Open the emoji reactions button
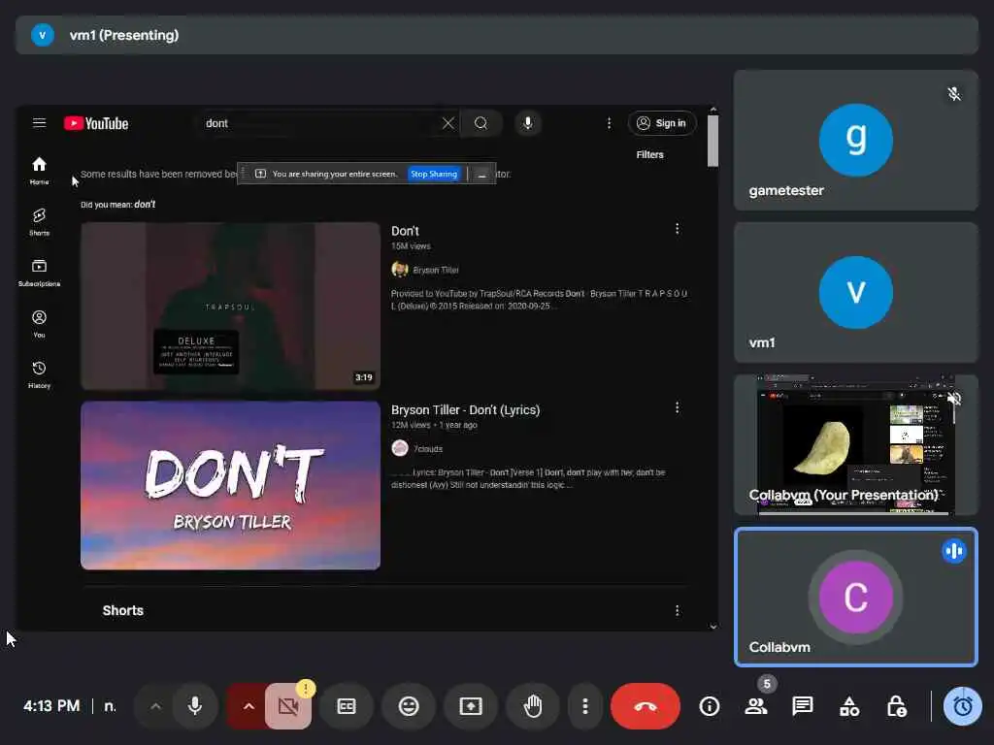The height and width of the screenshot is (745, 994). point(409,706)
